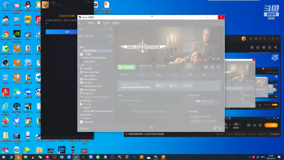
Task: Click the login to see friend activity button
Action: point(205,101)
